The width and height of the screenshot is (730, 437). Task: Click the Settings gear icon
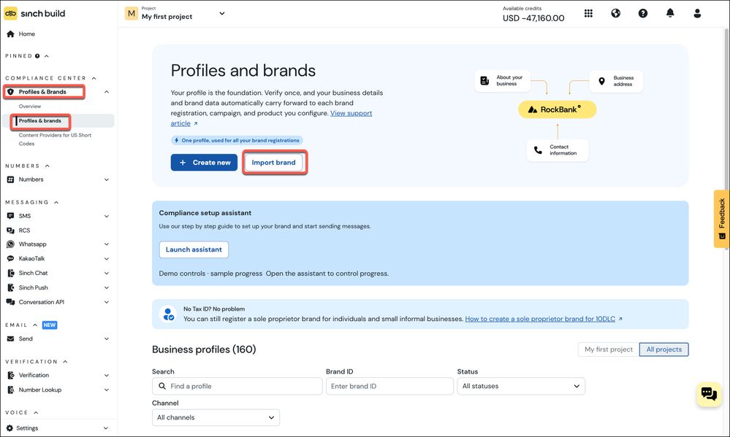point(9,428)
